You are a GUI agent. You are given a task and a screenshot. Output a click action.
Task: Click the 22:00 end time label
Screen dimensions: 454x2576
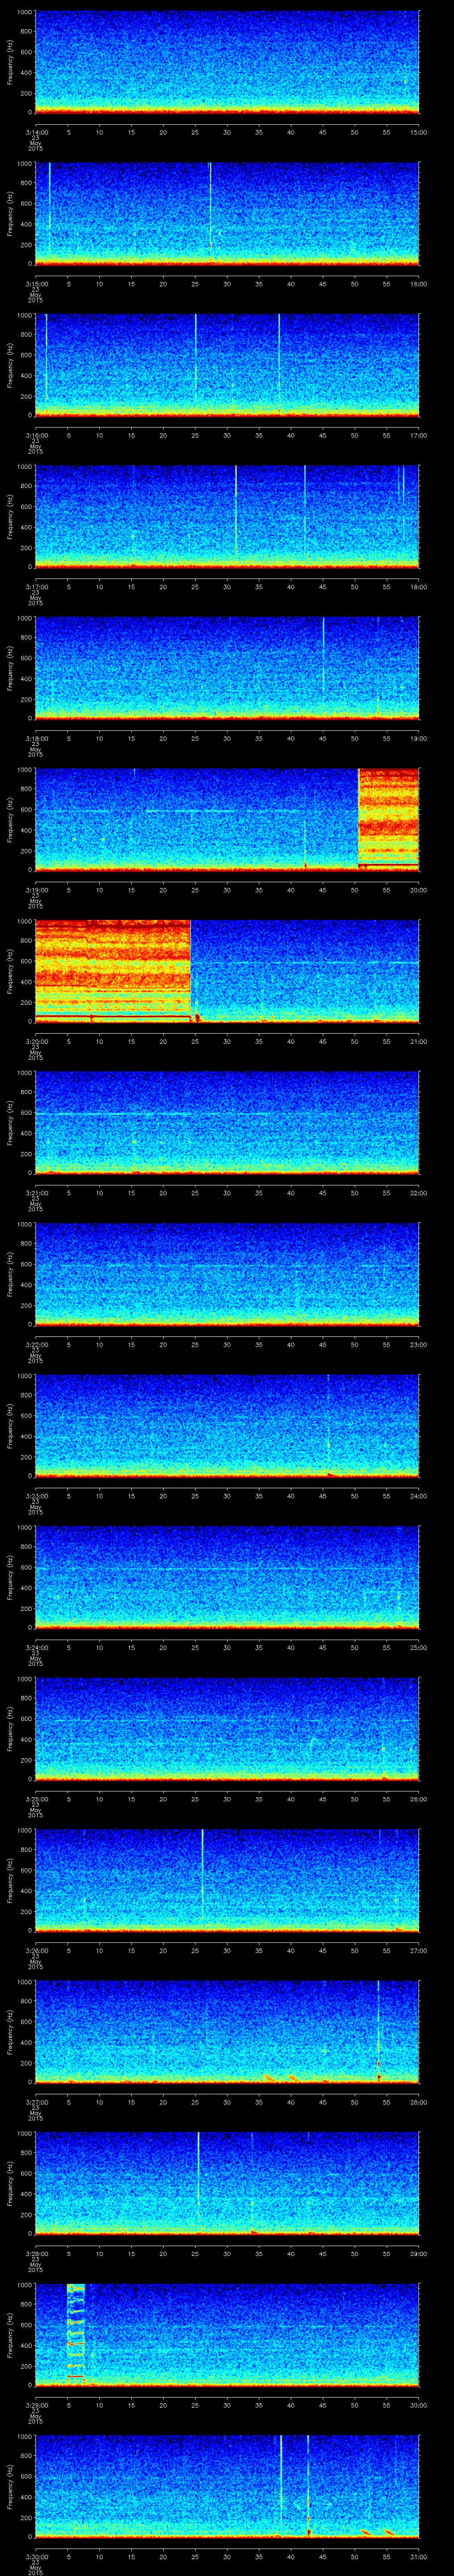pos(418,1193)
